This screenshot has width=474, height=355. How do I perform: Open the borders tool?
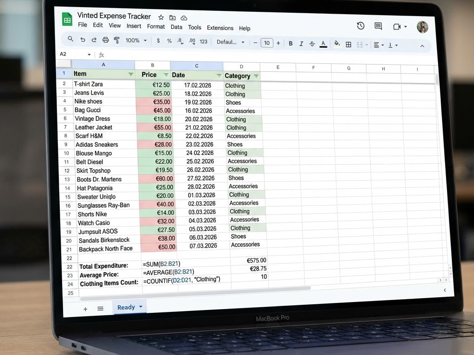tap(348, 44)
